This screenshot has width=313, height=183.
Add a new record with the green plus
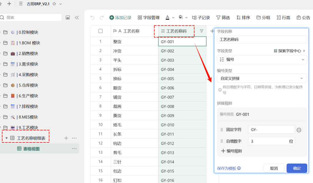pos(120,18)
